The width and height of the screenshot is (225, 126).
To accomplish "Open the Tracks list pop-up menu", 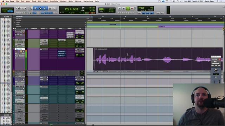I will (x=11, y=17).
